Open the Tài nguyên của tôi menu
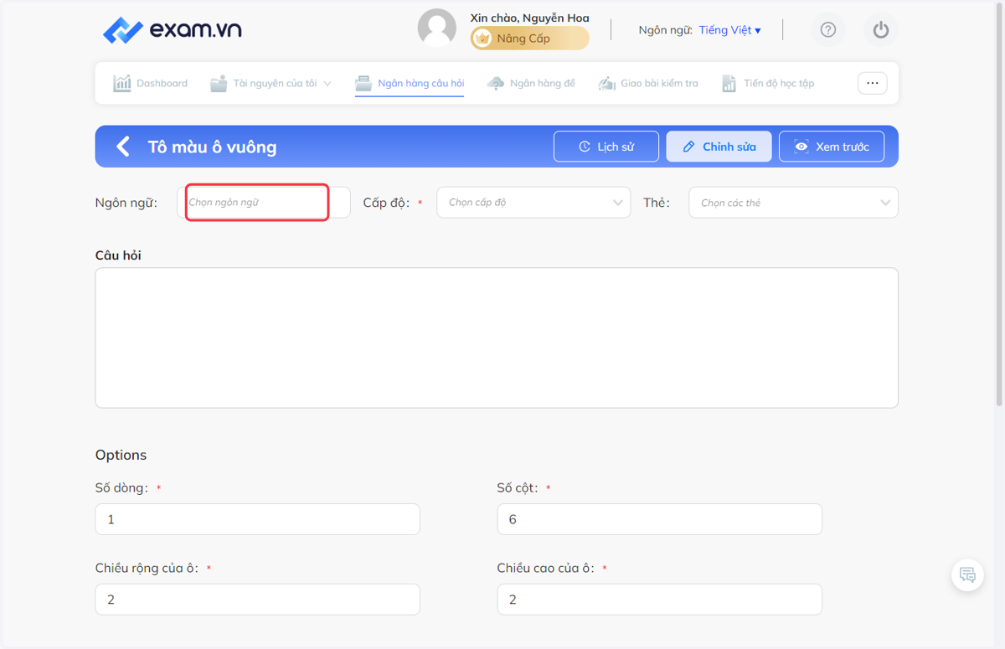 [271, 83]
